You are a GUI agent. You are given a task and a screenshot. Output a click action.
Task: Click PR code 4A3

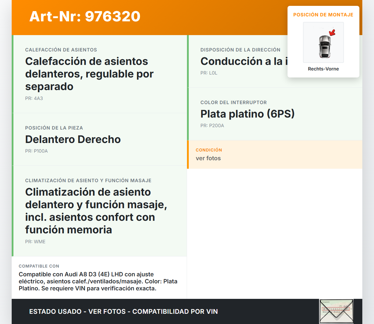[34, 99]
